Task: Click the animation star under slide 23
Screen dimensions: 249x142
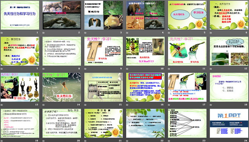Action: 169,141
